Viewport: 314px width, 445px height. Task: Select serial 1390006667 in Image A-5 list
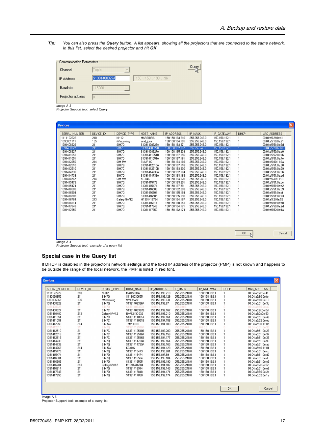[54, 300]
